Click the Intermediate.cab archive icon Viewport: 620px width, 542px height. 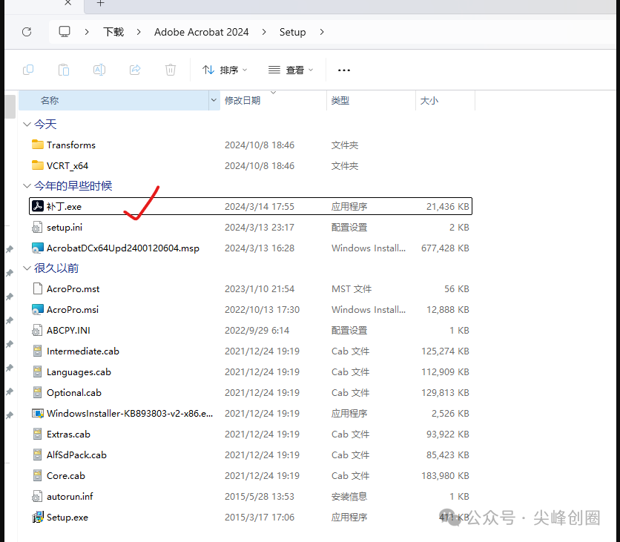pos(37,351)
